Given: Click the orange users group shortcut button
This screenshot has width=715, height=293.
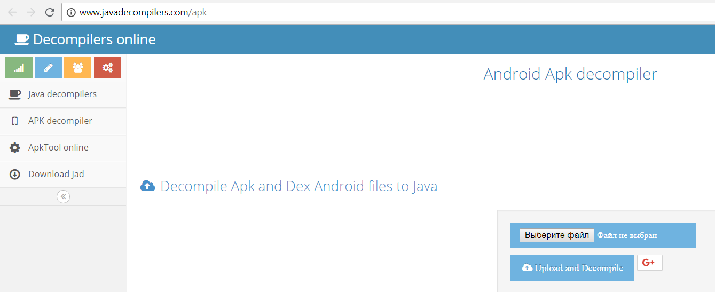Looking at the screenshot, I should click(78, 67).
